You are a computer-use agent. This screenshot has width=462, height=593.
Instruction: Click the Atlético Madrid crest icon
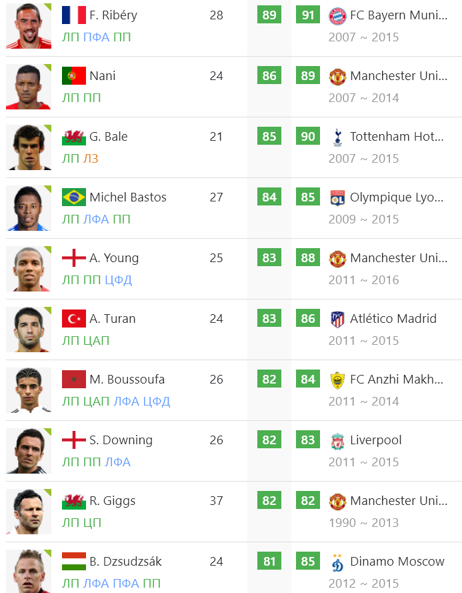coord(337,320)
